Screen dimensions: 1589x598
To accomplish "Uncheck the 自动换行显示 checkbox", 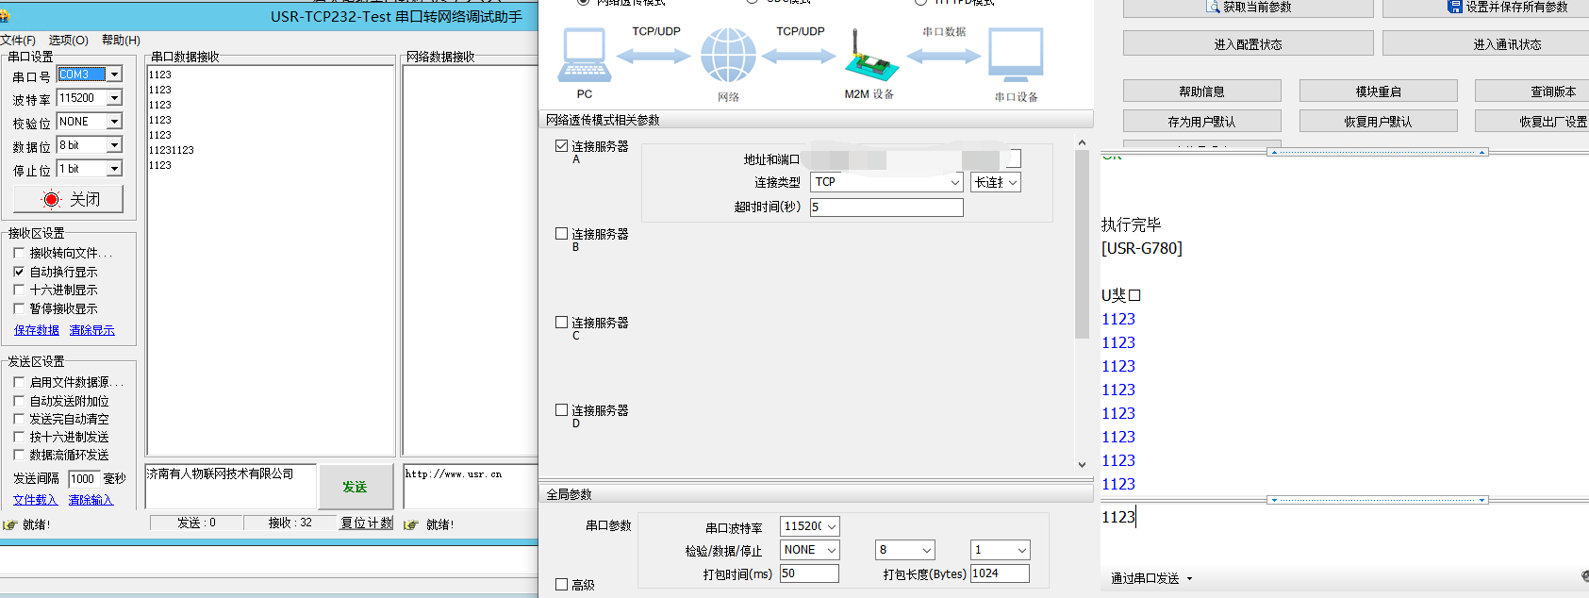I will [19, 272].
